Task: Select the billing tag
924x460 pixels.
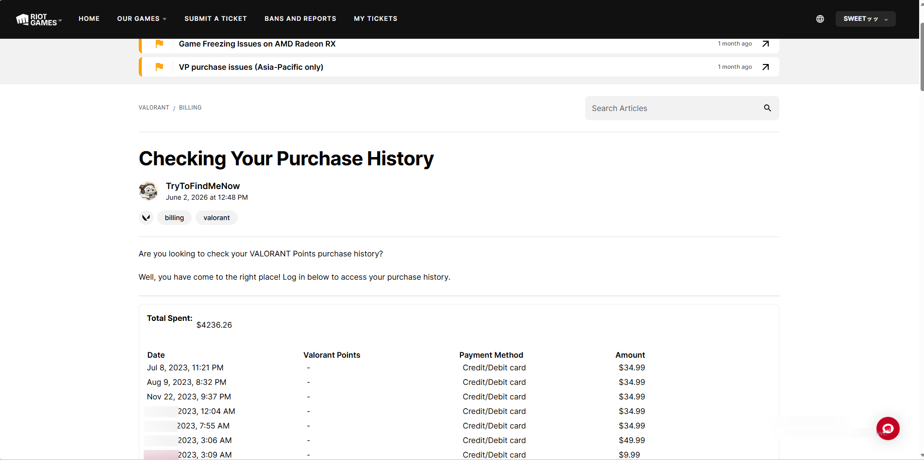Action: click(174, 218)
